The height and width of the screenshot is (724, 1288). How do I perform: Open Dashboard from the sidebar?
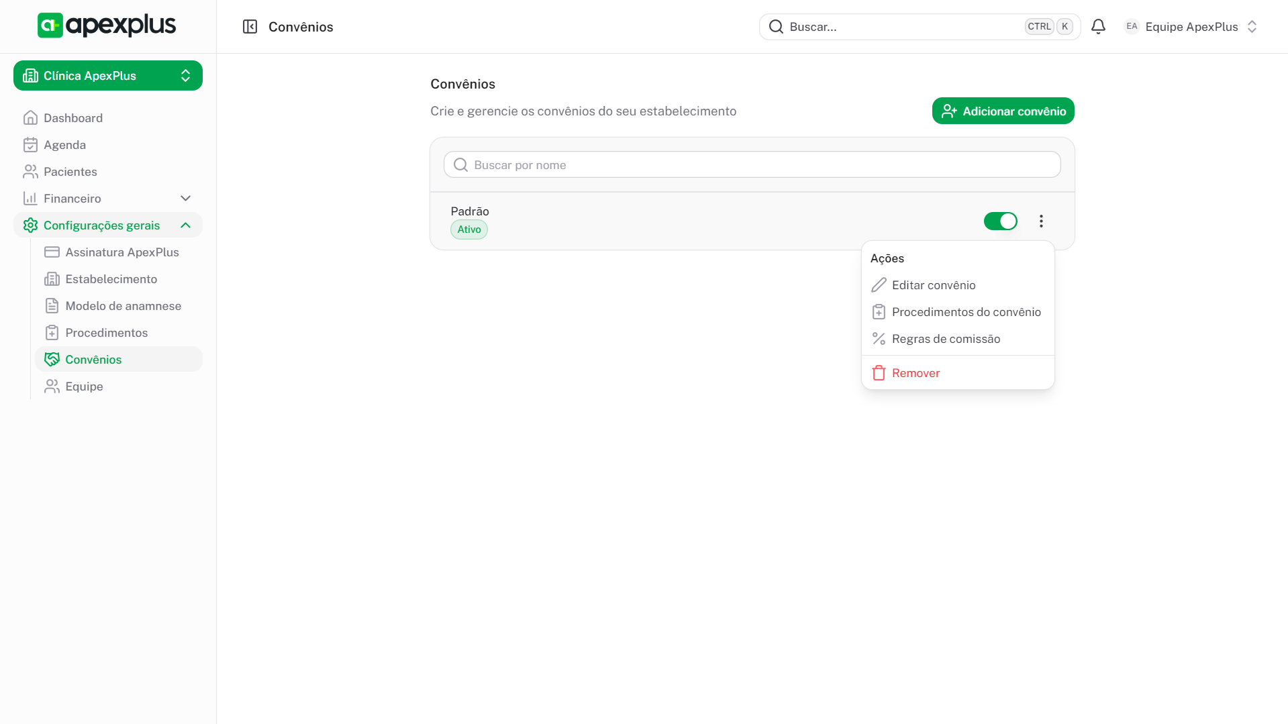coord(72,118)
